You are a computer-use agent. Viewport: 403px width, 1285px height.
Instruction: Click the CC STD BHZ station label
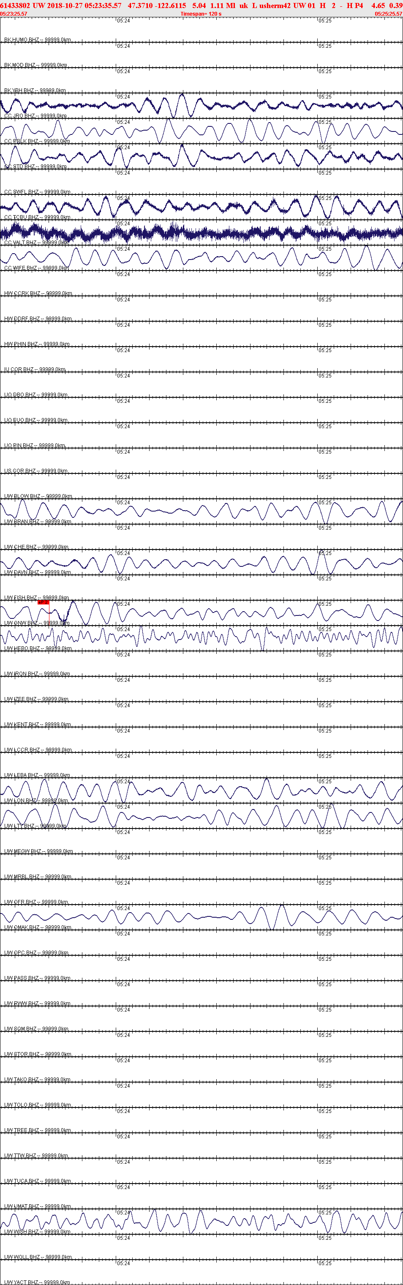[x=35, y=167]
